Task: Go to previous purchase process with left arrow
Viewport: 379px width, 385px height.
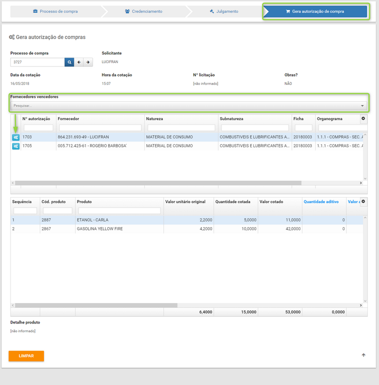Action: 79,62
